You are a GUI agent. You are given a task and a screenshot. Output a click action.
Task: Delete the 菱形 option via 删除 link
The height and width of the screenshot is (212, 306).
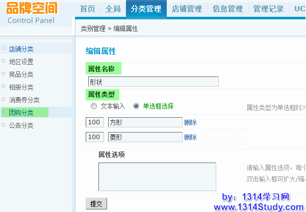pyautogui.click(x=190, y=137)
